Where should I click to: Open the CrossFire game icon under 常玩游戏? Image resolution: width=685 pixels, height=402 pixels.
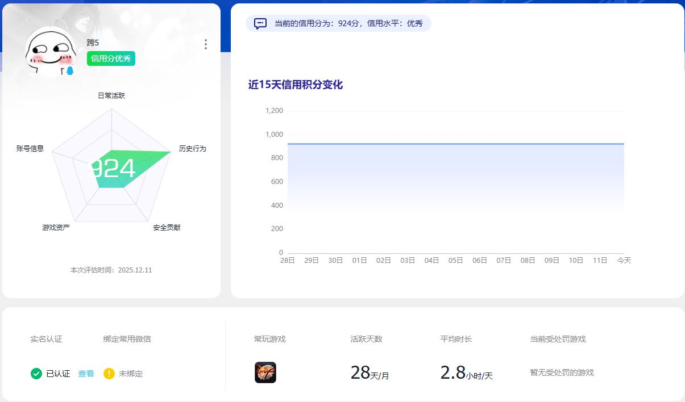[x=267, y=372]
